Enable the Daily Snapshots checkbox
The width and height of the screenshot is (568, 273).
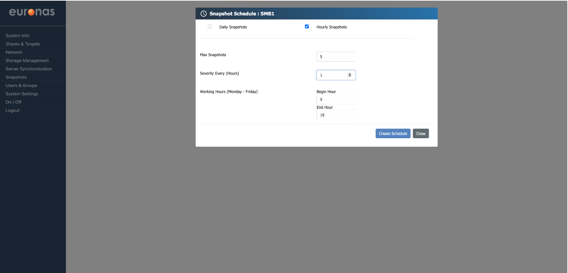click(210, 27)
